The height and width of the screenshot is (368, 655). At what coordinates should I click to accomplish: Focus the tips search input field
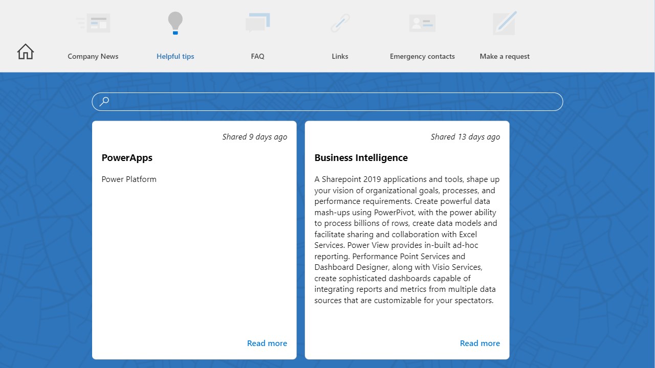click(x=327, y=101)
